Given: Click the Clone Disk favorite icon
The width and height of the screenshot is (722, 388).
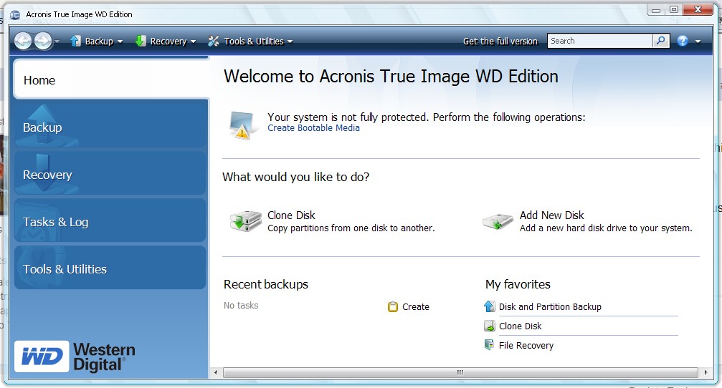Looking at the screenshot, I should point(489,326).
